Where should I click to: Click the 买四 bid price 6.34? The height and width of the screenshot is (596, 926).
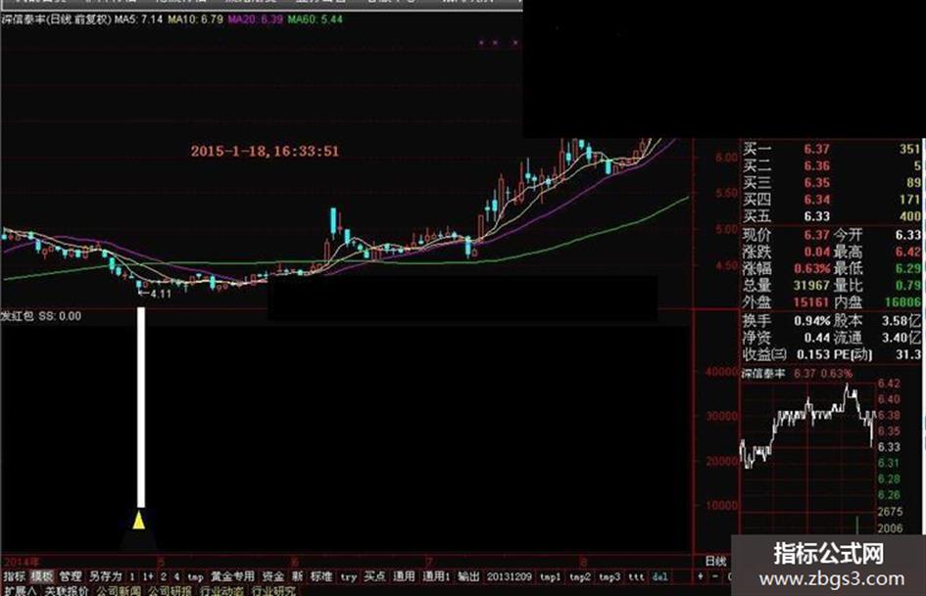pos(816,200)
